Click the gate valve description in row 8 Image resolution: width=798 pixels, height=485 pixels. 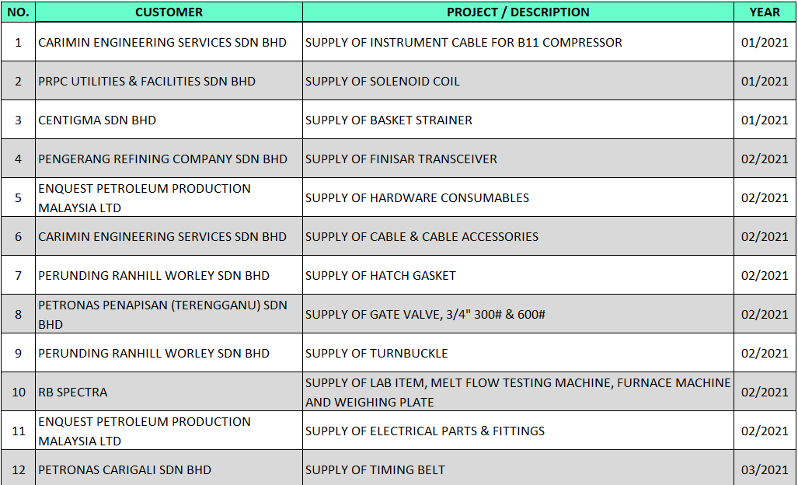tap(425, 314)
